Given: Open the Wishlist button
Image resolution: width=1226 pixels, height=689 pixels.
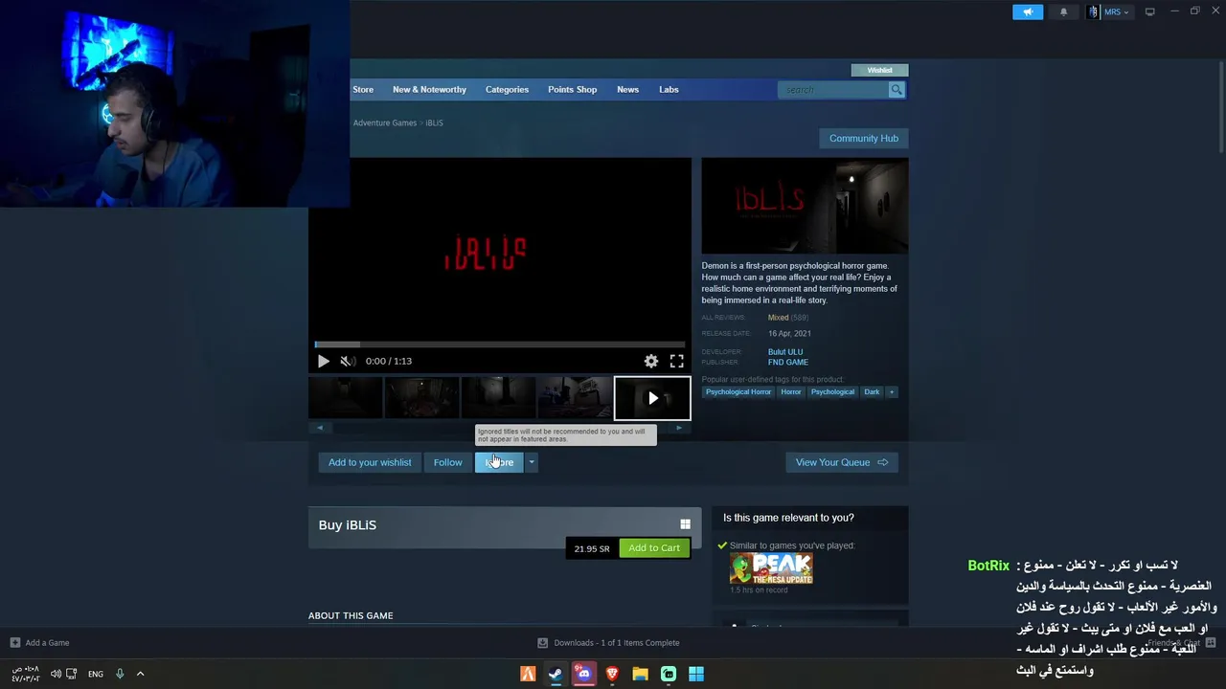Looking at the screenshot, I should [x=879, y=70].
